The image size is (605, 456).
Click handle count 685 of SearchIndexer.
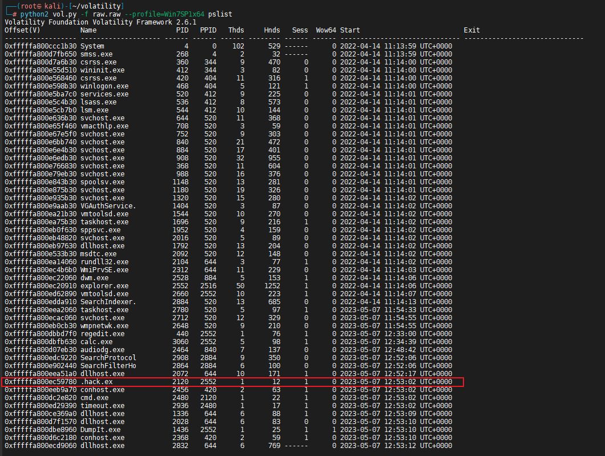275,302
